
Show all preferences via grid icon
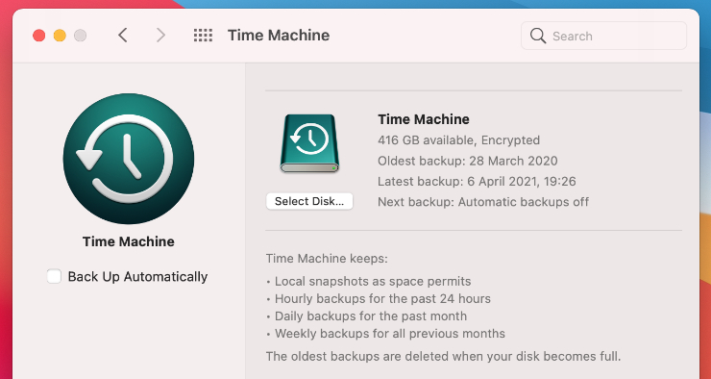tap(203, 36)
